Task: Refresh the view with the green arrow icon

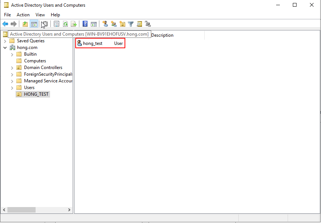Action: pos(65,24)
